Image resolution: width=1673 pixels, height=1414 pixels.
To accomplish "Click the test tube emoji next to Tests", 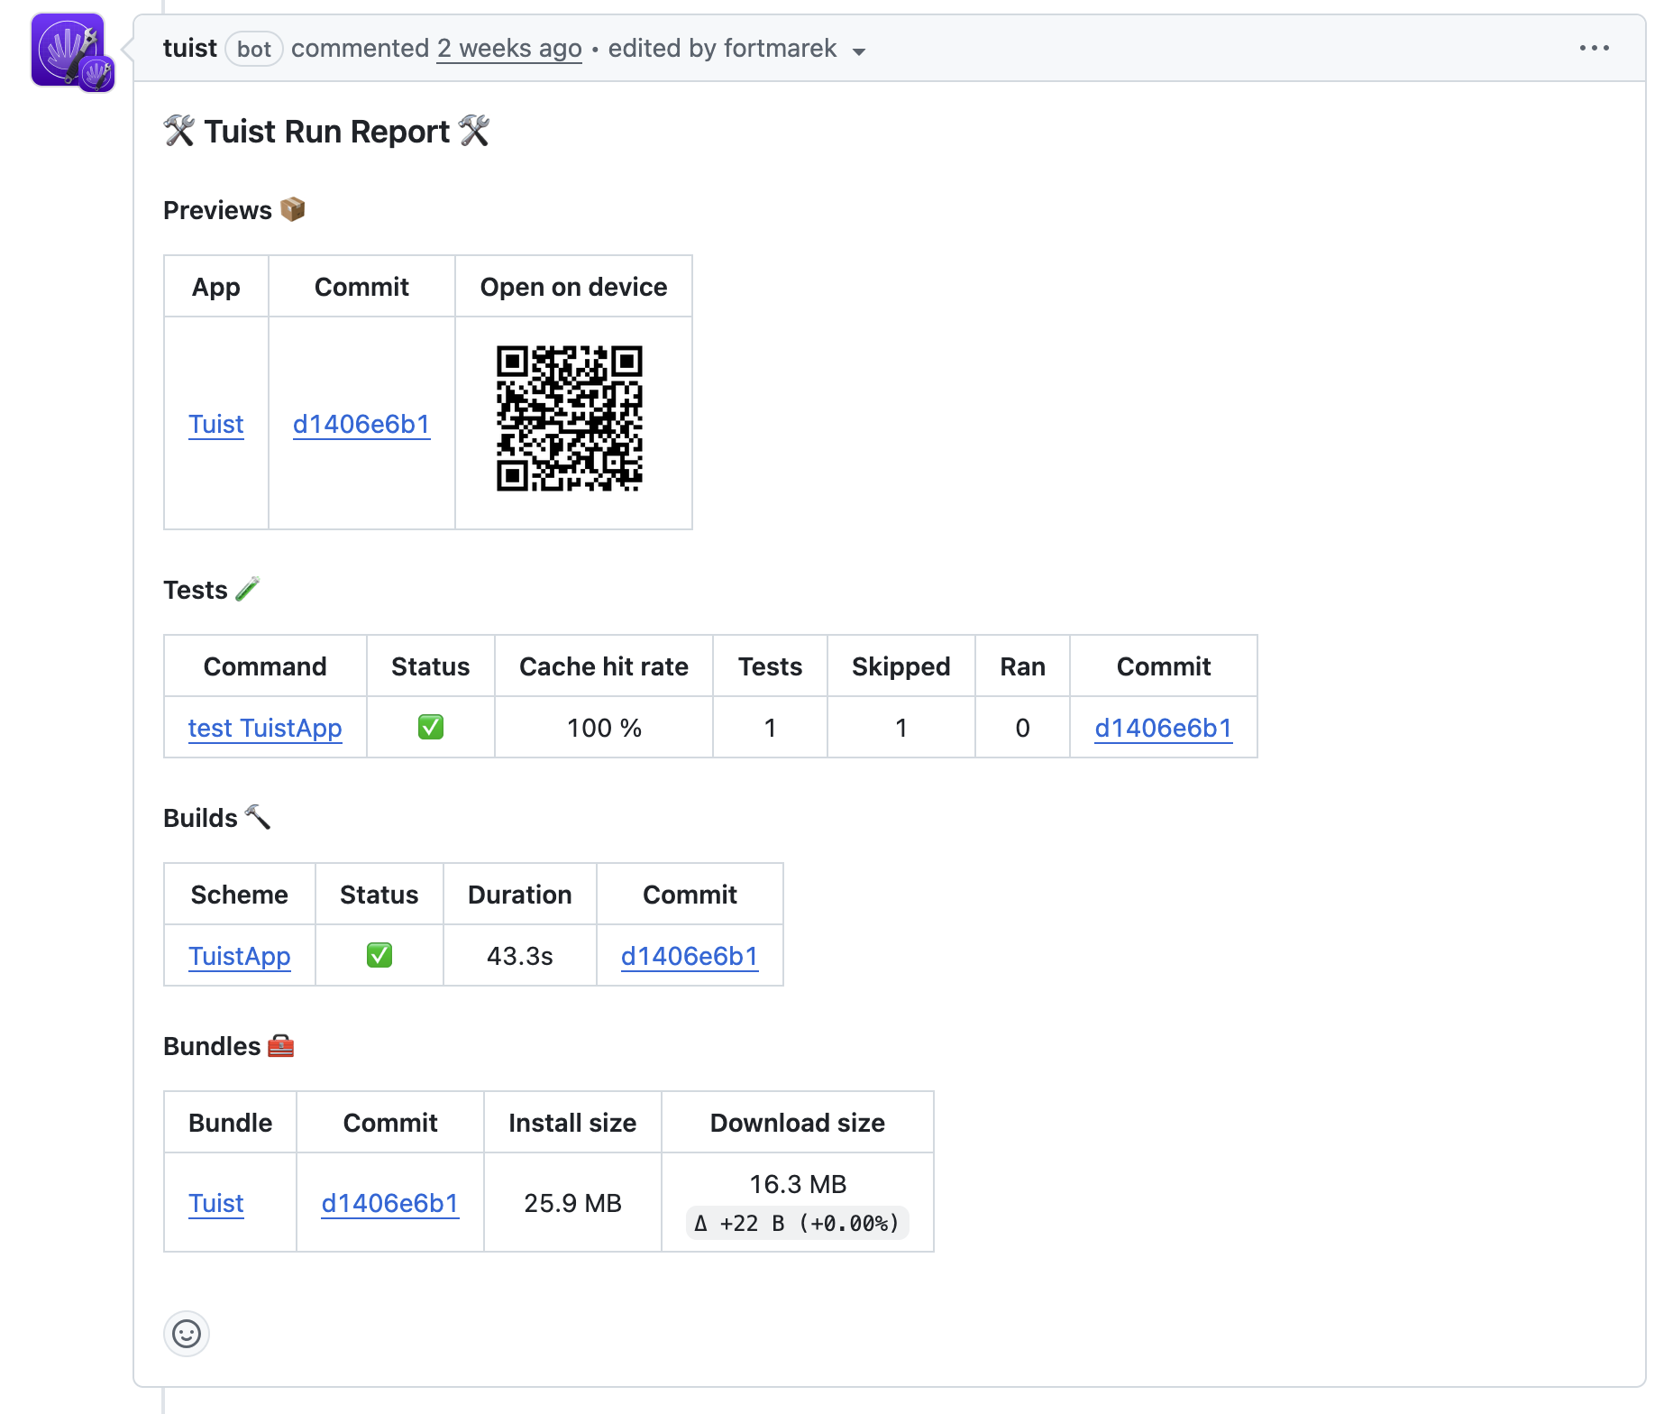I will (247, 588).
